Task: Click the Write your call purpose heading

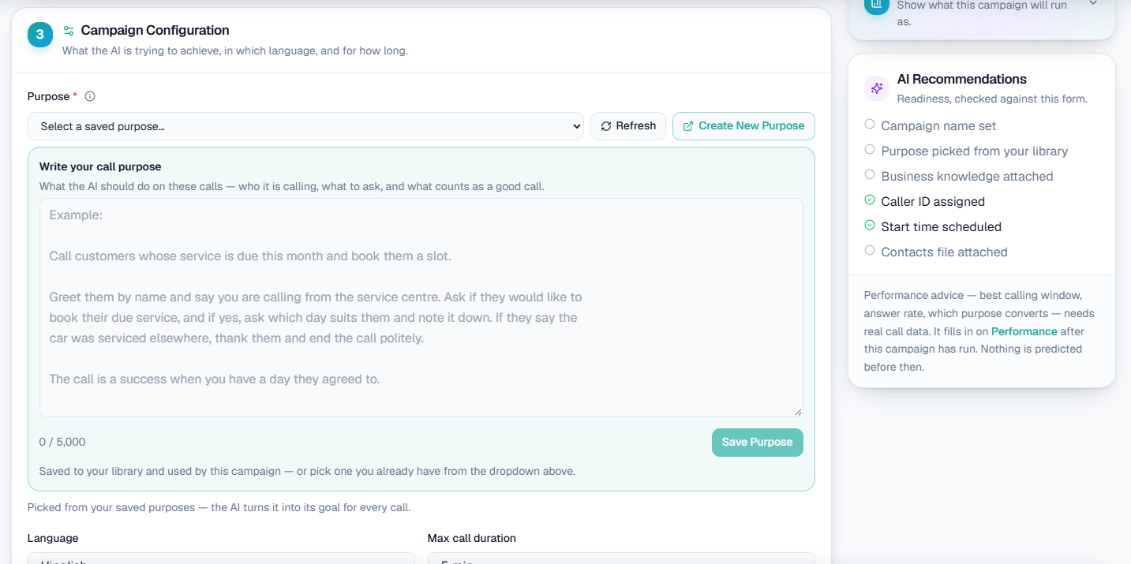Action: 100,167
